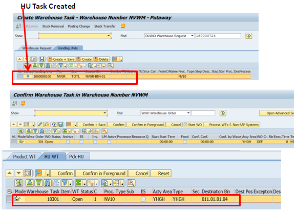Select destination bin 011.01.01.04 cell

pyautogui.click(x=218, y=199)
